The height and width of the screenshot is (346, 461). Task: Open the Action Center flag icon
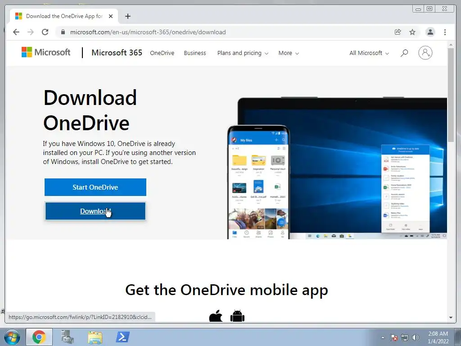pyautogui.click(x=394, y=337)
